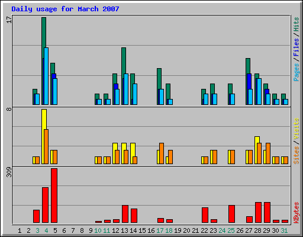The width and height of the screenshot is (303, 237).
Task: Click the green 'Hits' legend label
Action: tap(296, 24)
